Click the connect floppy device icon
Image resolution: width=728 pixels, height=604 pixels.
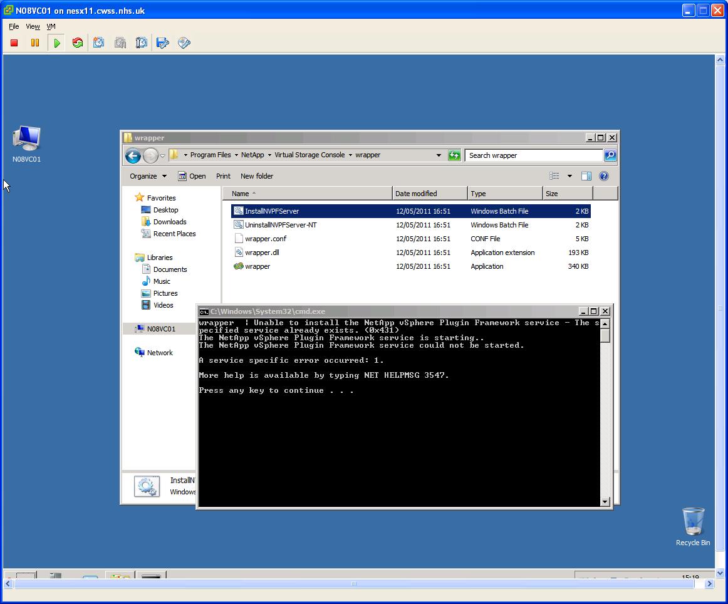(163, 43)
